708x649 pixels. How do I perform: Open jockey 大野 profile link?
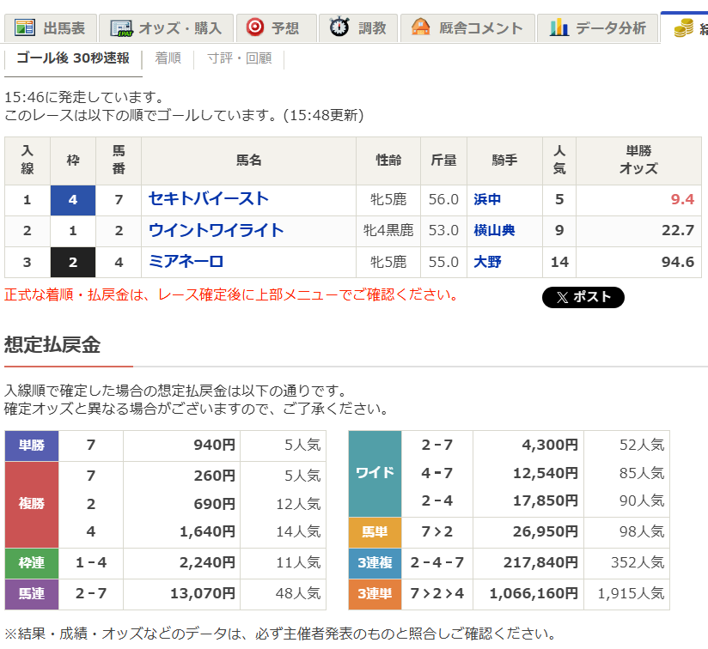click(487, 262)
